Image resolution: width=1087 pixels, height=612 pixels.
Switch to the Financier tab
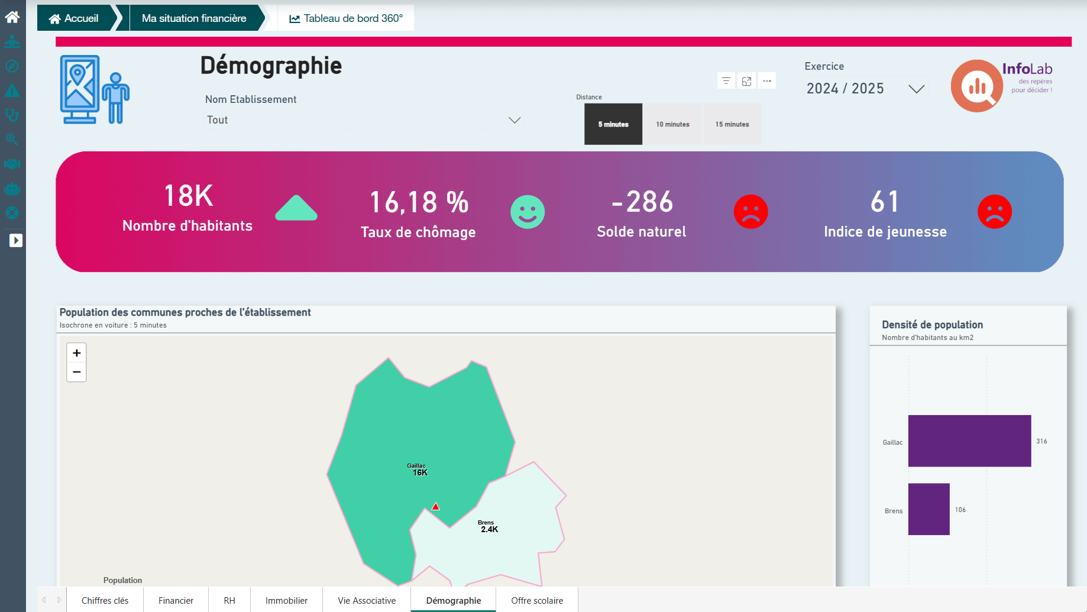(176, 600)
